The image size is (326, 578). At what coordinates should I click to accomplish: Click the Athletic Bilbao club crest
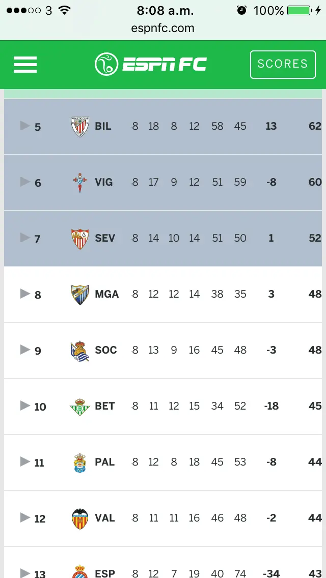point(80,127)
